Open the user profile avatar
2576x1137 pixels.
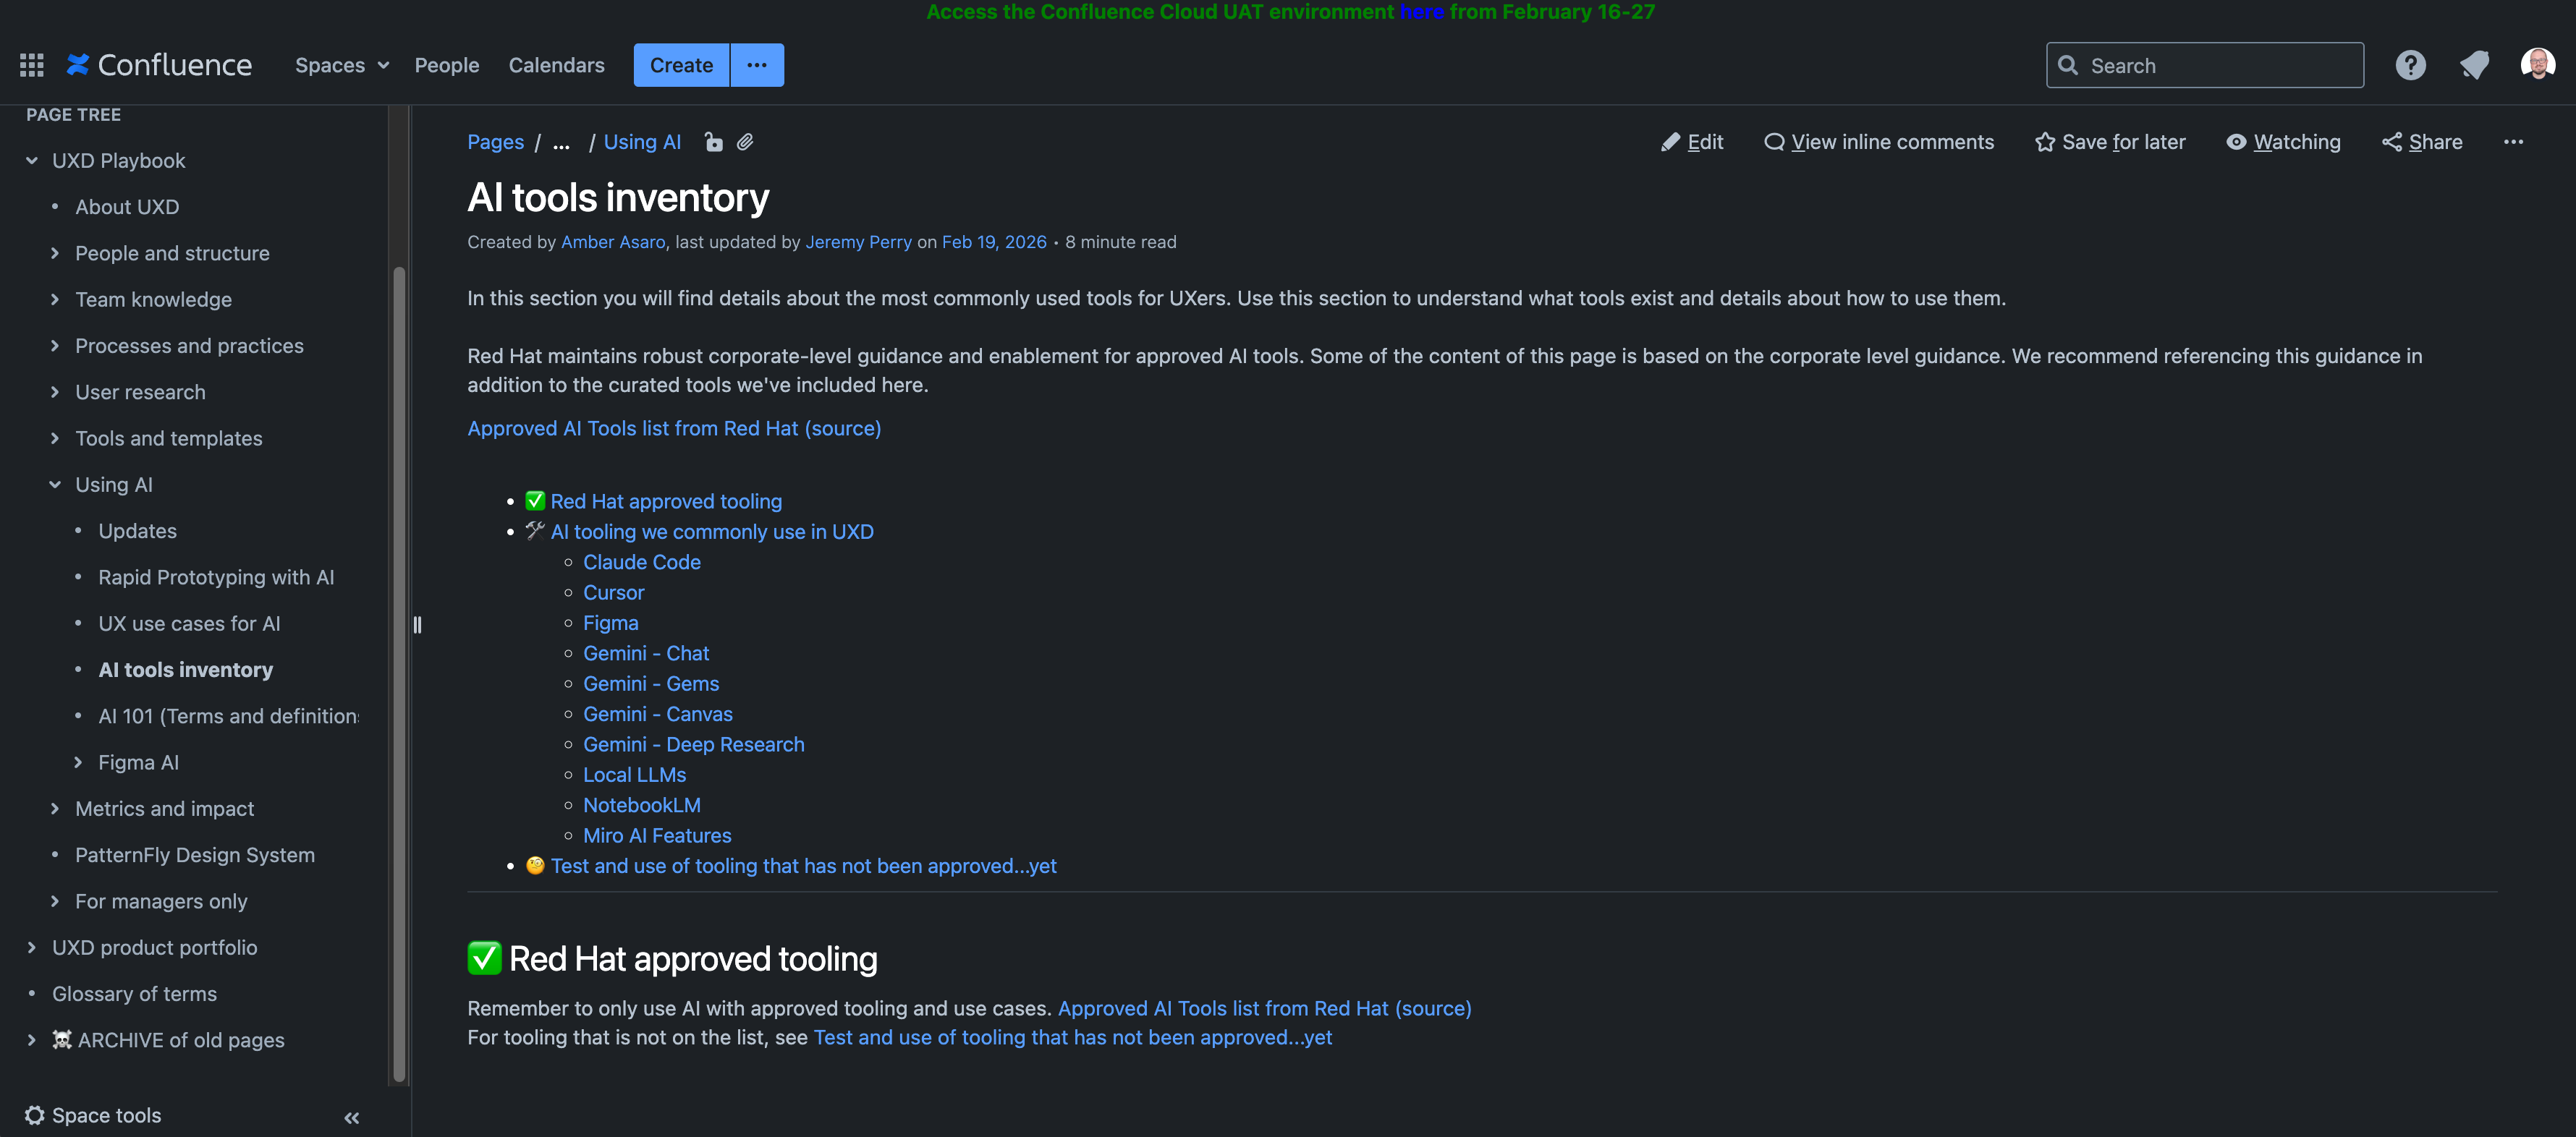click(x=2537, y=65)
